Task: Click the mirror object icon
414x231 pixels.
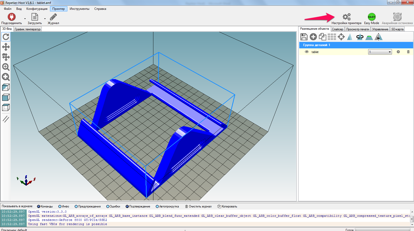Action: pyautogui.click(x=378, y=37)
